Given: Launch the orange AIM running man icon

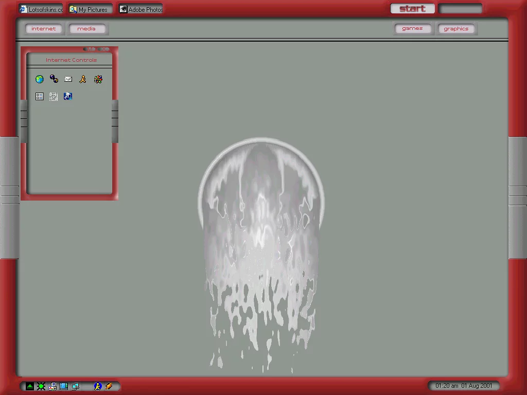Looking at the screenshot, I should pyautogui.click(x=83, y=79).
